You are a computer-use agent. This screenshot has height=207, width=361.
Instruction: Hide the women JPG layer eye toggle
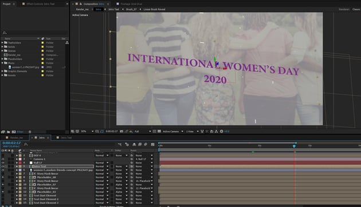point(3,170)
